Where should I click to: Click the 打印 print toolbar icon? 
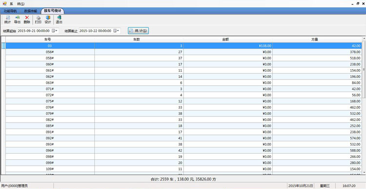click(38, 19)
